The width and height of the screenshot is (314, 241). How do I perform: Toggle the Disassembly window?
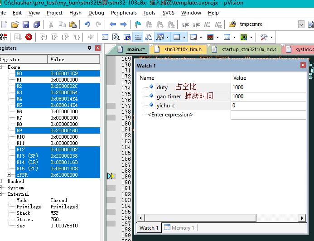(x=116, y=37)
